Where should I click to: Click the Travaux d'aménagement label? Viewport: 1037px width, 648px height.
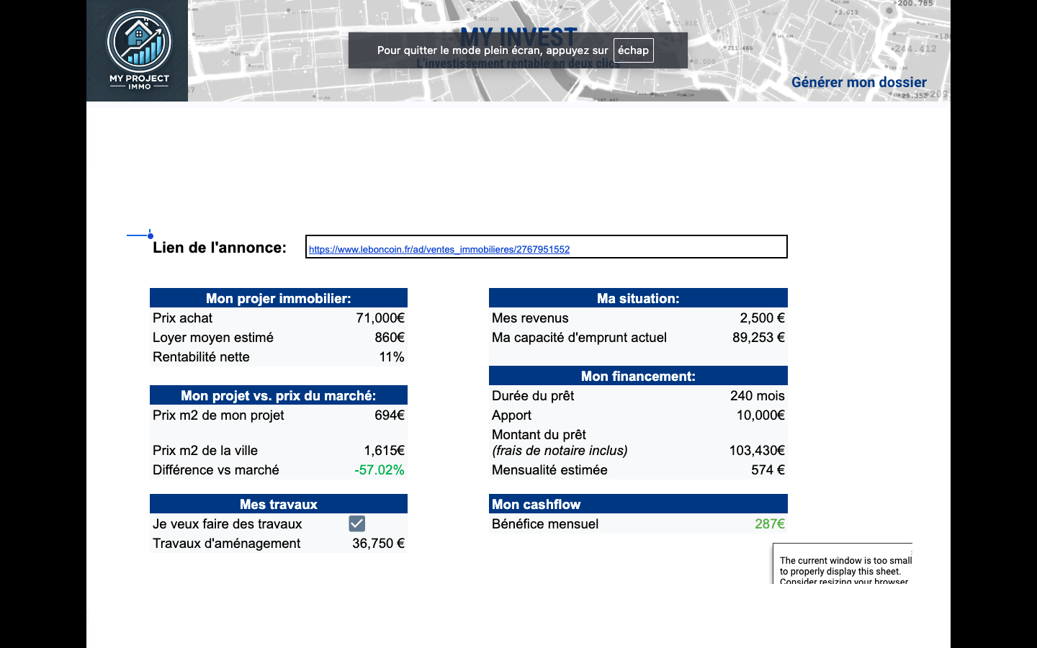(226, 543)
